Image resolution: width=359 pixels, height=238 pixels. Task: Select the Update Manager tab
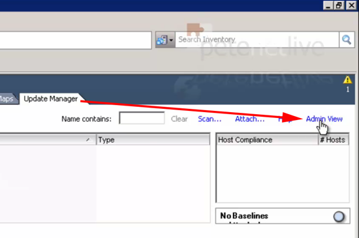[x=51, y=98]
